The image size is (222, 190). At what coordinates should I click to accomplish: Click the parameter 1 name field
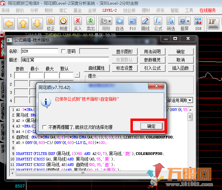coord(21,75)
